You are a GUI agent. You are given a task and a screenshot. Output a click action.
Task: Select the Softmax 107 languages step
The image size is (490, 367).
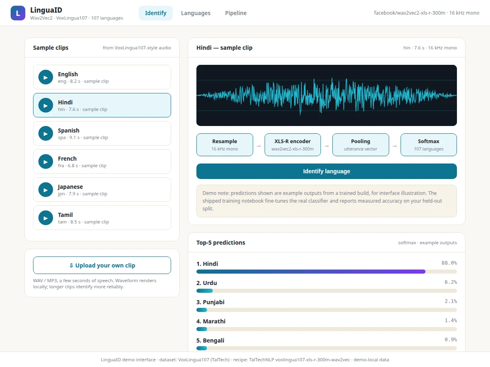click(x=429, y=145)
